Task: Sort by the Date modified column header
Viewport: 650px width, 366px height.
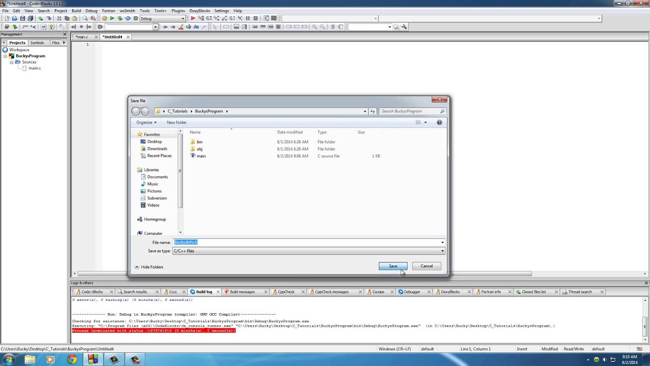Action: 290,132
